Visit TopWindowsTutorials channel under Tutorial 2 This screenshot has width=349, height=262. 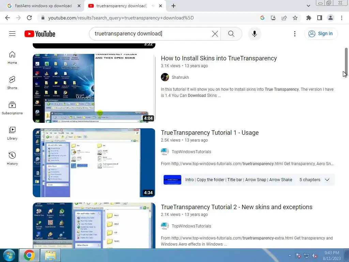coord(192,226)
